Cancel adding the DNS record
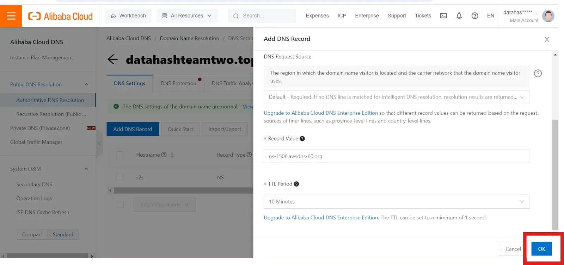 click(x=513, y=249)
